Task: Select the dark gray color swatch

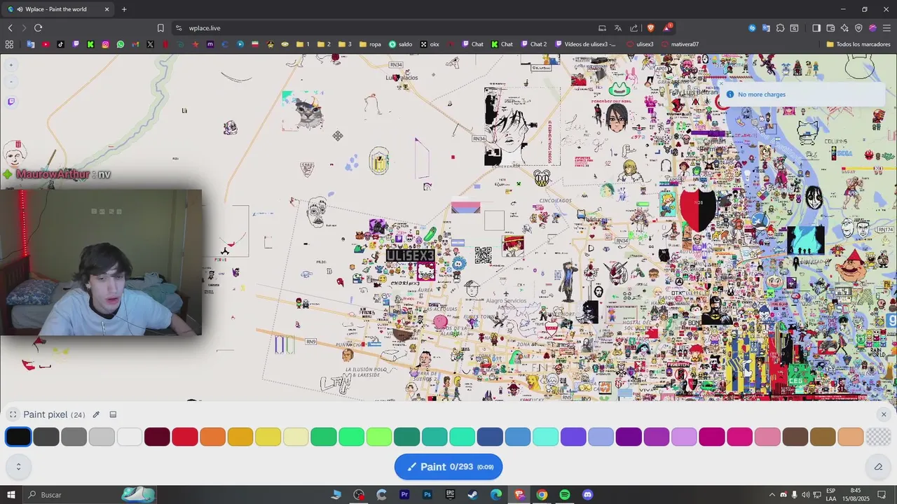Action: pyautogui.click(x=46, y=437)
